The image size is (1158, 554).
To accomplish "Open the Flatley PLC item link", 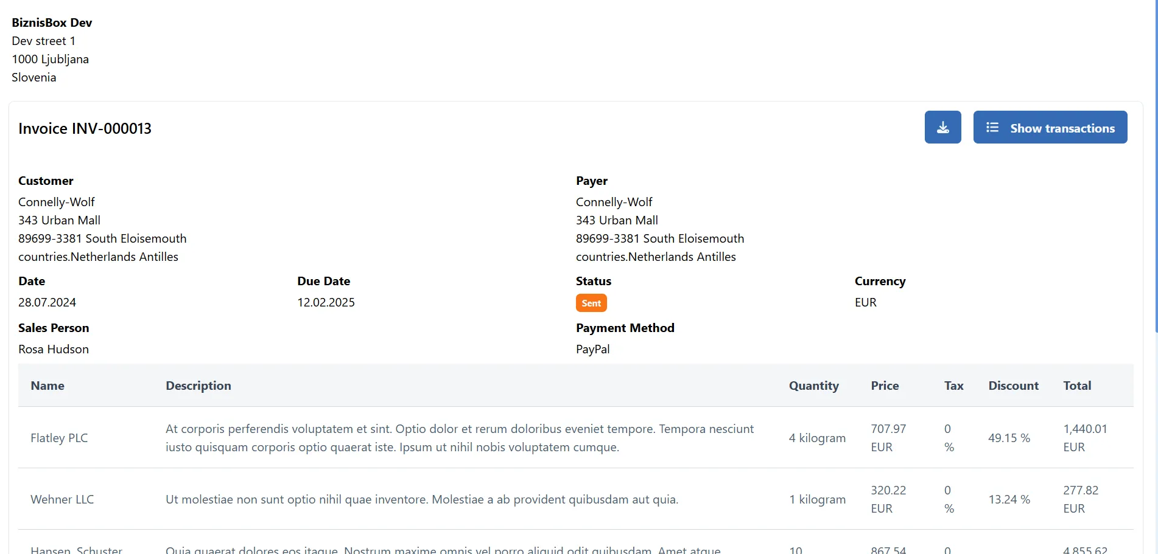I will [x=59, y=437].
